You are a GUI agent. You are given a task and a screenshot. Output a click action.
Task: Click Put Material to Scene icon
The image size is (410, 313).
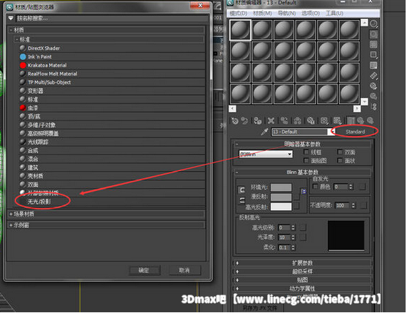point(245,121)
